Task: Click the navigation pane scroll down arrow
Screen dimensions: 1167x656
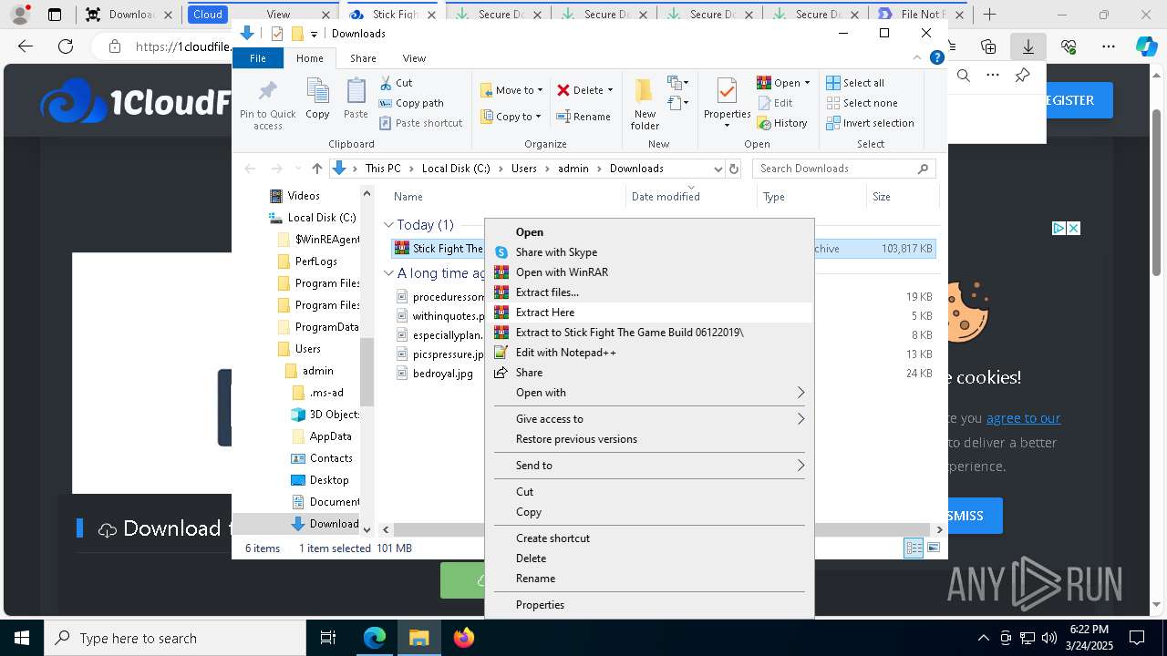Action: coord(367,529)
